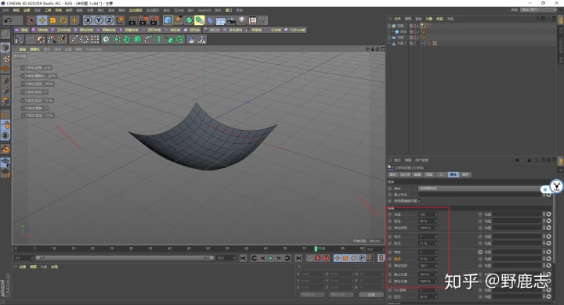
Task: Click the blue Deformer capsule icon
Action: click(x=210, y=20)
